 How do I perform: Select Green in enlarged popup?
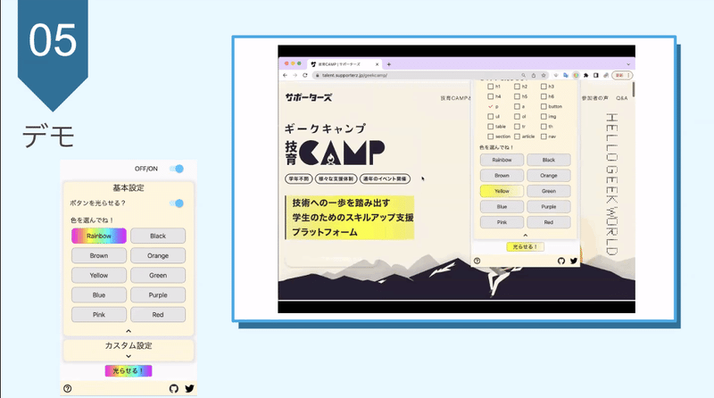(158, 275)
